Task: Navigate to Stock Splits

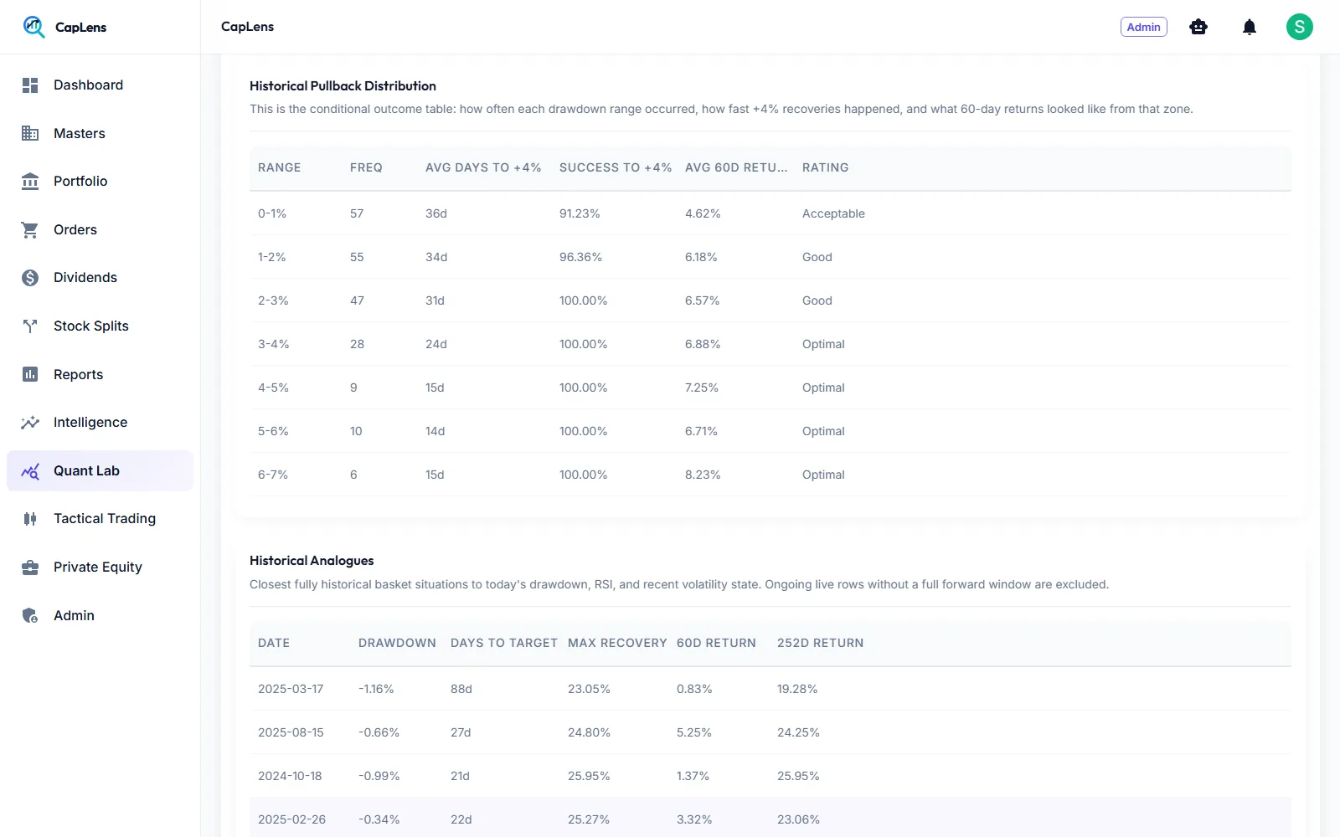Action: pyautogui.click(x=91, y=326)
